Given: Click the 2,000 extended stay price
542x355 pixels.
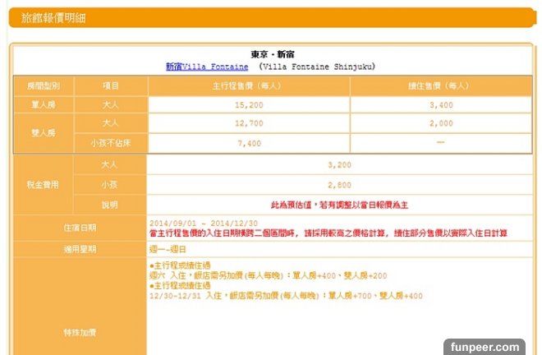Looking at the screenshot, I should click(440, 123).
